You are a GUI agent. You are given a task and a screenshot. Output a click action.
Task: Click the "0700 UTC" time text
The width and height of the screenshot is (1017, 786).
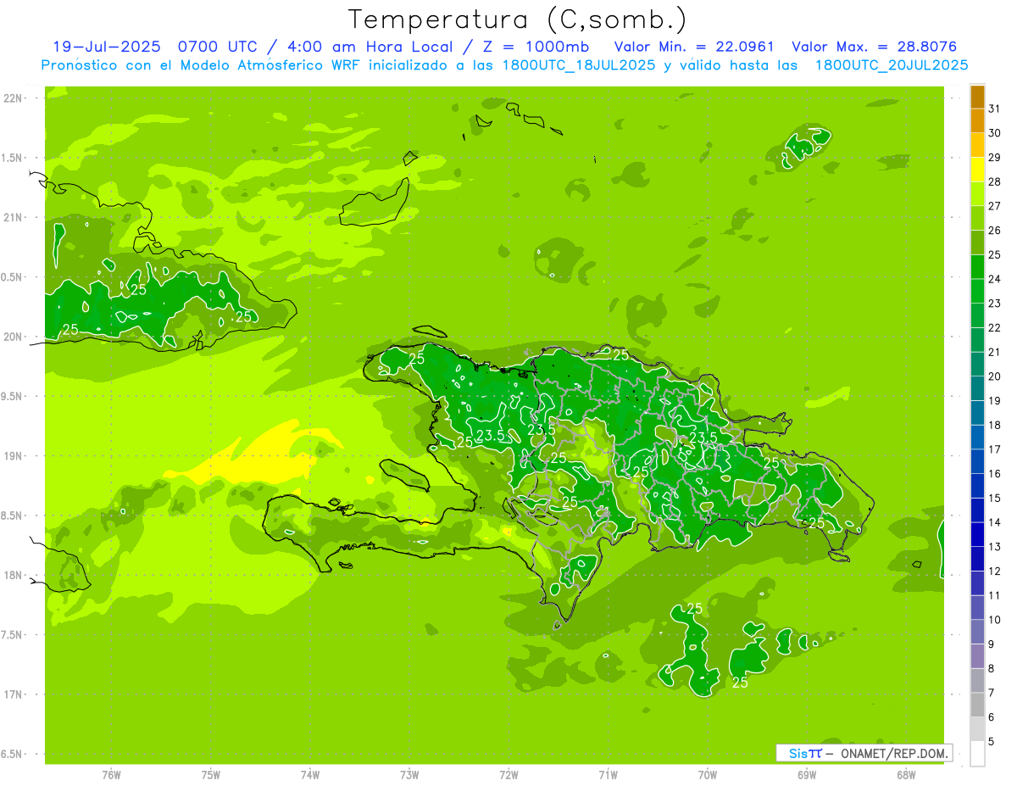(x=218, y=47)
